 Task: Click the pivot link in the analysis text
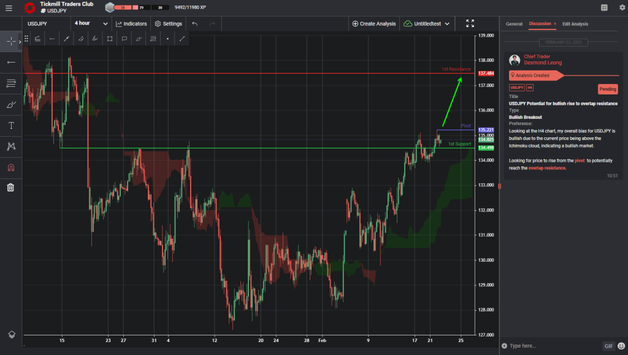(581, 160)
